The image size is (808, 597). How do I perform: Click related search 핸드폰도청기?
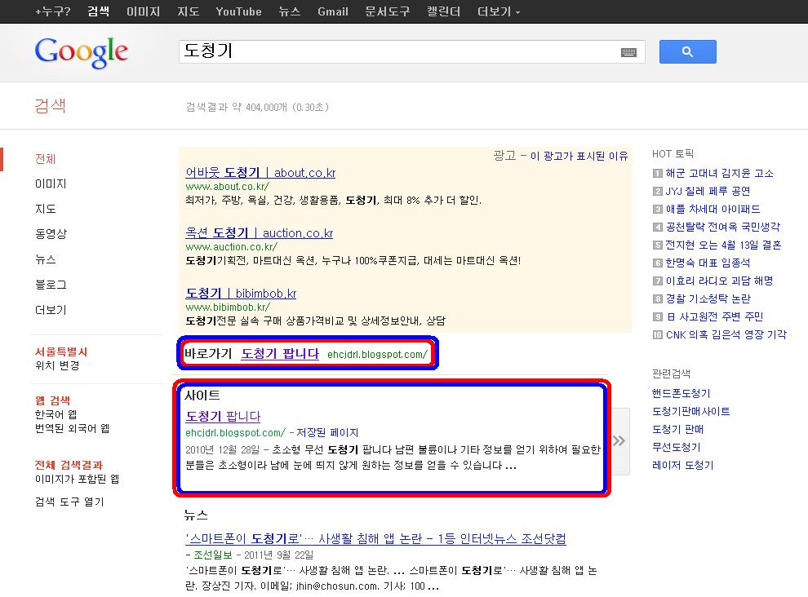(681, 394)
